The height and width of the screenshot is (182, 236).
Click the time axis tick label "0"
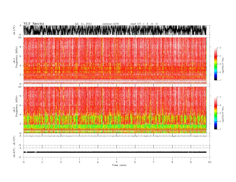pos(24,162)
